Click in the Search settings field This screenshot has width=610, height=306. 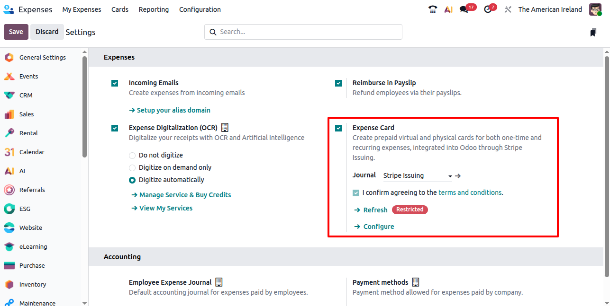click(303, 32)
